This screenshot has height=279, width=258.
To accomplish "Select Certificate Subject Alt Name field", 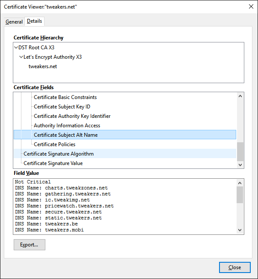I will (x=125, y=135).
